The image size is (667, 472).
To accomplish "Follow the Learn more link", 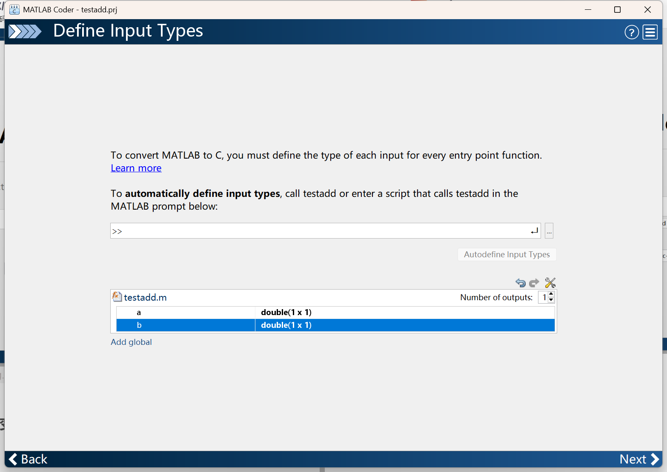I will point(136,168).
